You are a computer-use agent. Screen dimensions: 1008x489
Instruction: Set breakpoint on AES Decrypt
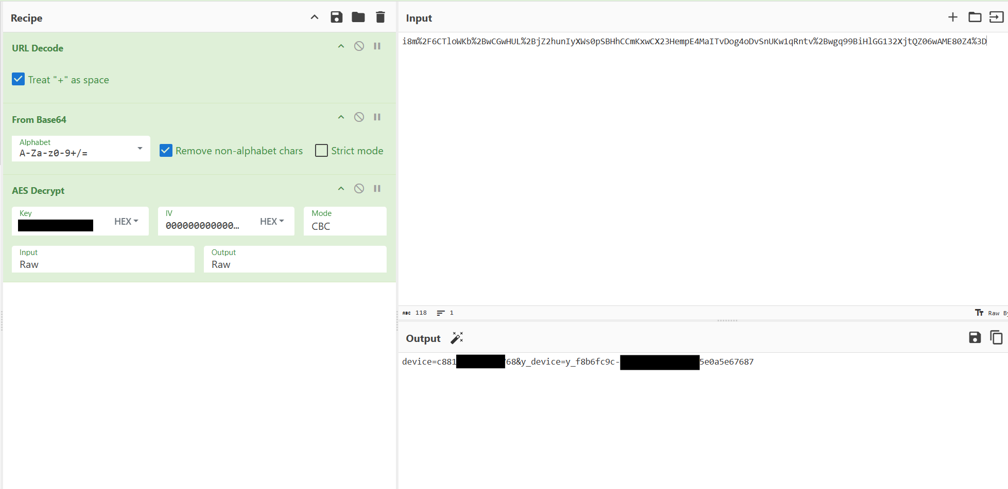[377, 189]
